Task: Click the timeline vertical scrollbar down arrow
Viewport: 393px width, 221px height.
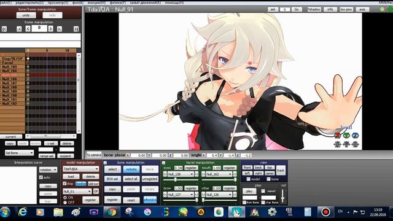Action: pyautogui.click(x=79, y=131)
